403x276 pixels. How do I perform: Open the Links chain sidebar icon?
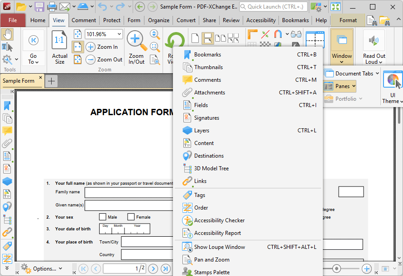pos(7,232)
